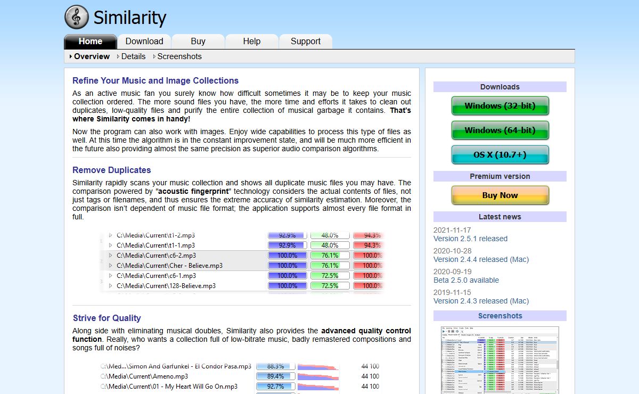The width and height of the screenshot is (639, 394).
Task: Switch to the Download tab
Action: [x=144, y=42]
